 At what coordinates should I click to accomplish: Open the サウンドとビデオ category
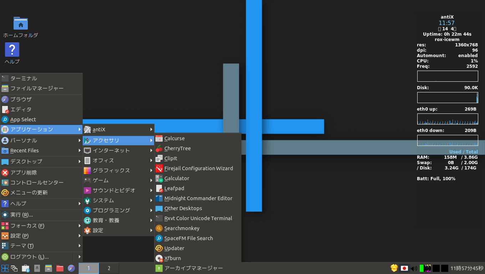click(x=118, y=191)
